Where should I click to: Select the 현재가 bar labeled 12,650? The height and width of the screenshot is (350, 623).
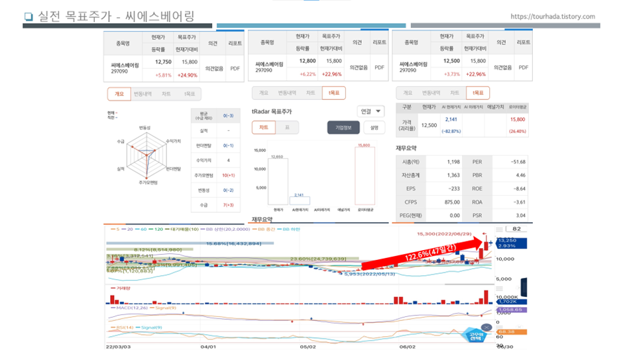(x=278, y=181)
